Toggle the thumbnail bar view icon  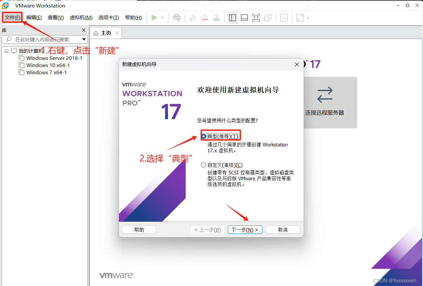click(244, 18)
